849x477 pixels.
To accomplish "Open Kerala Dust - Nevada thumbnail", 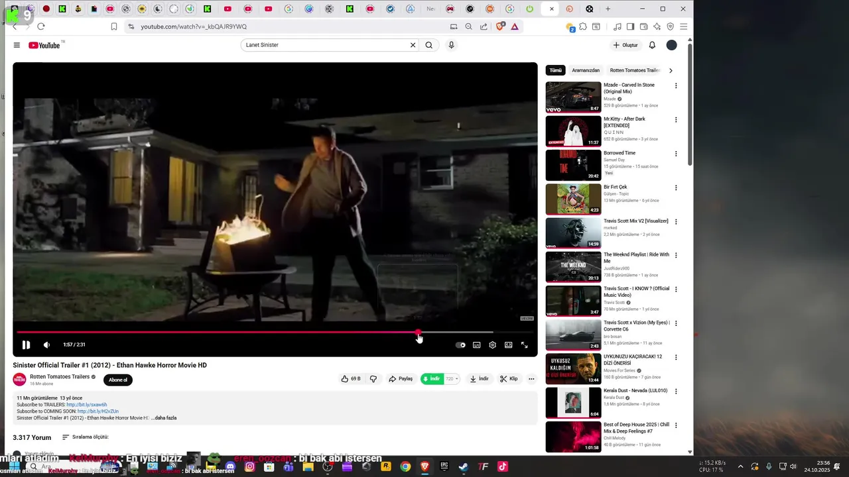I will click(573, 402).
